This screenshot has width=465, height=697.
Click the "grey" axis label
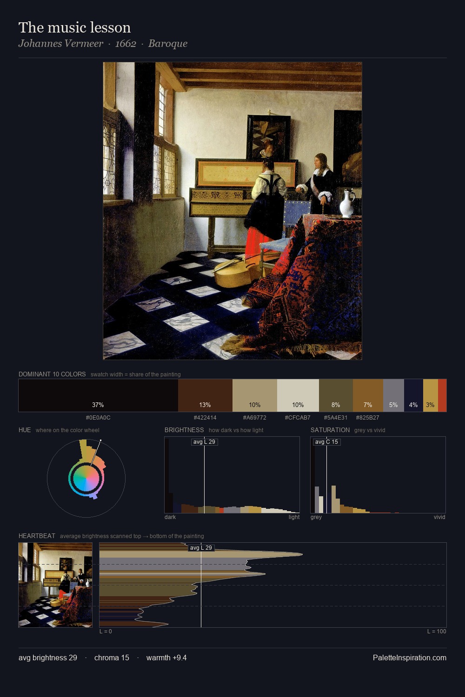pos(316,517)
